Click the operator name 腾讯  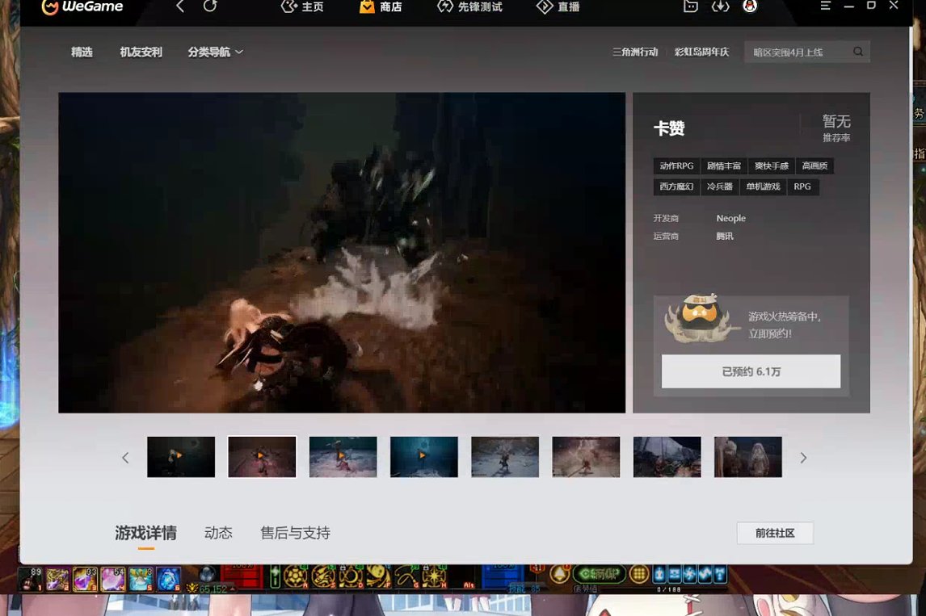tap(725, 236)
